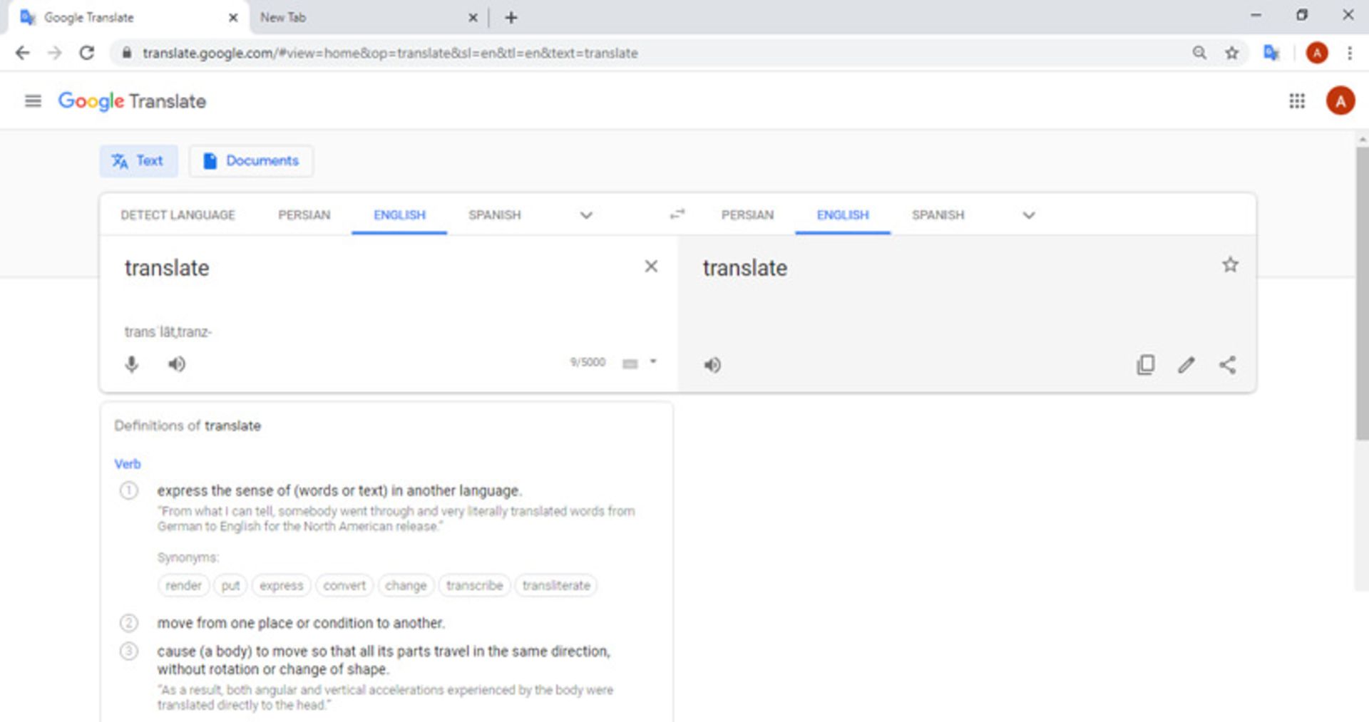The width and height of the screenshot is (1369, 722).
Task: Go back in browser history
Action: 23,53
